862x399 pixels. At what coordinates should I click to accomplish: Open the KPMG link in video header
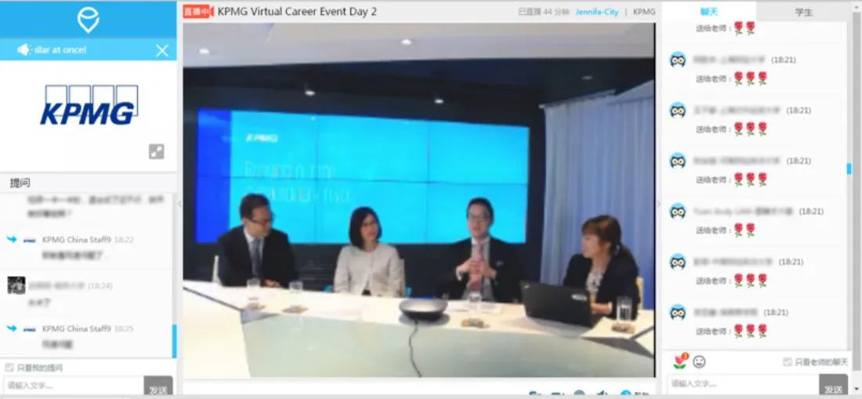[644, 12]
